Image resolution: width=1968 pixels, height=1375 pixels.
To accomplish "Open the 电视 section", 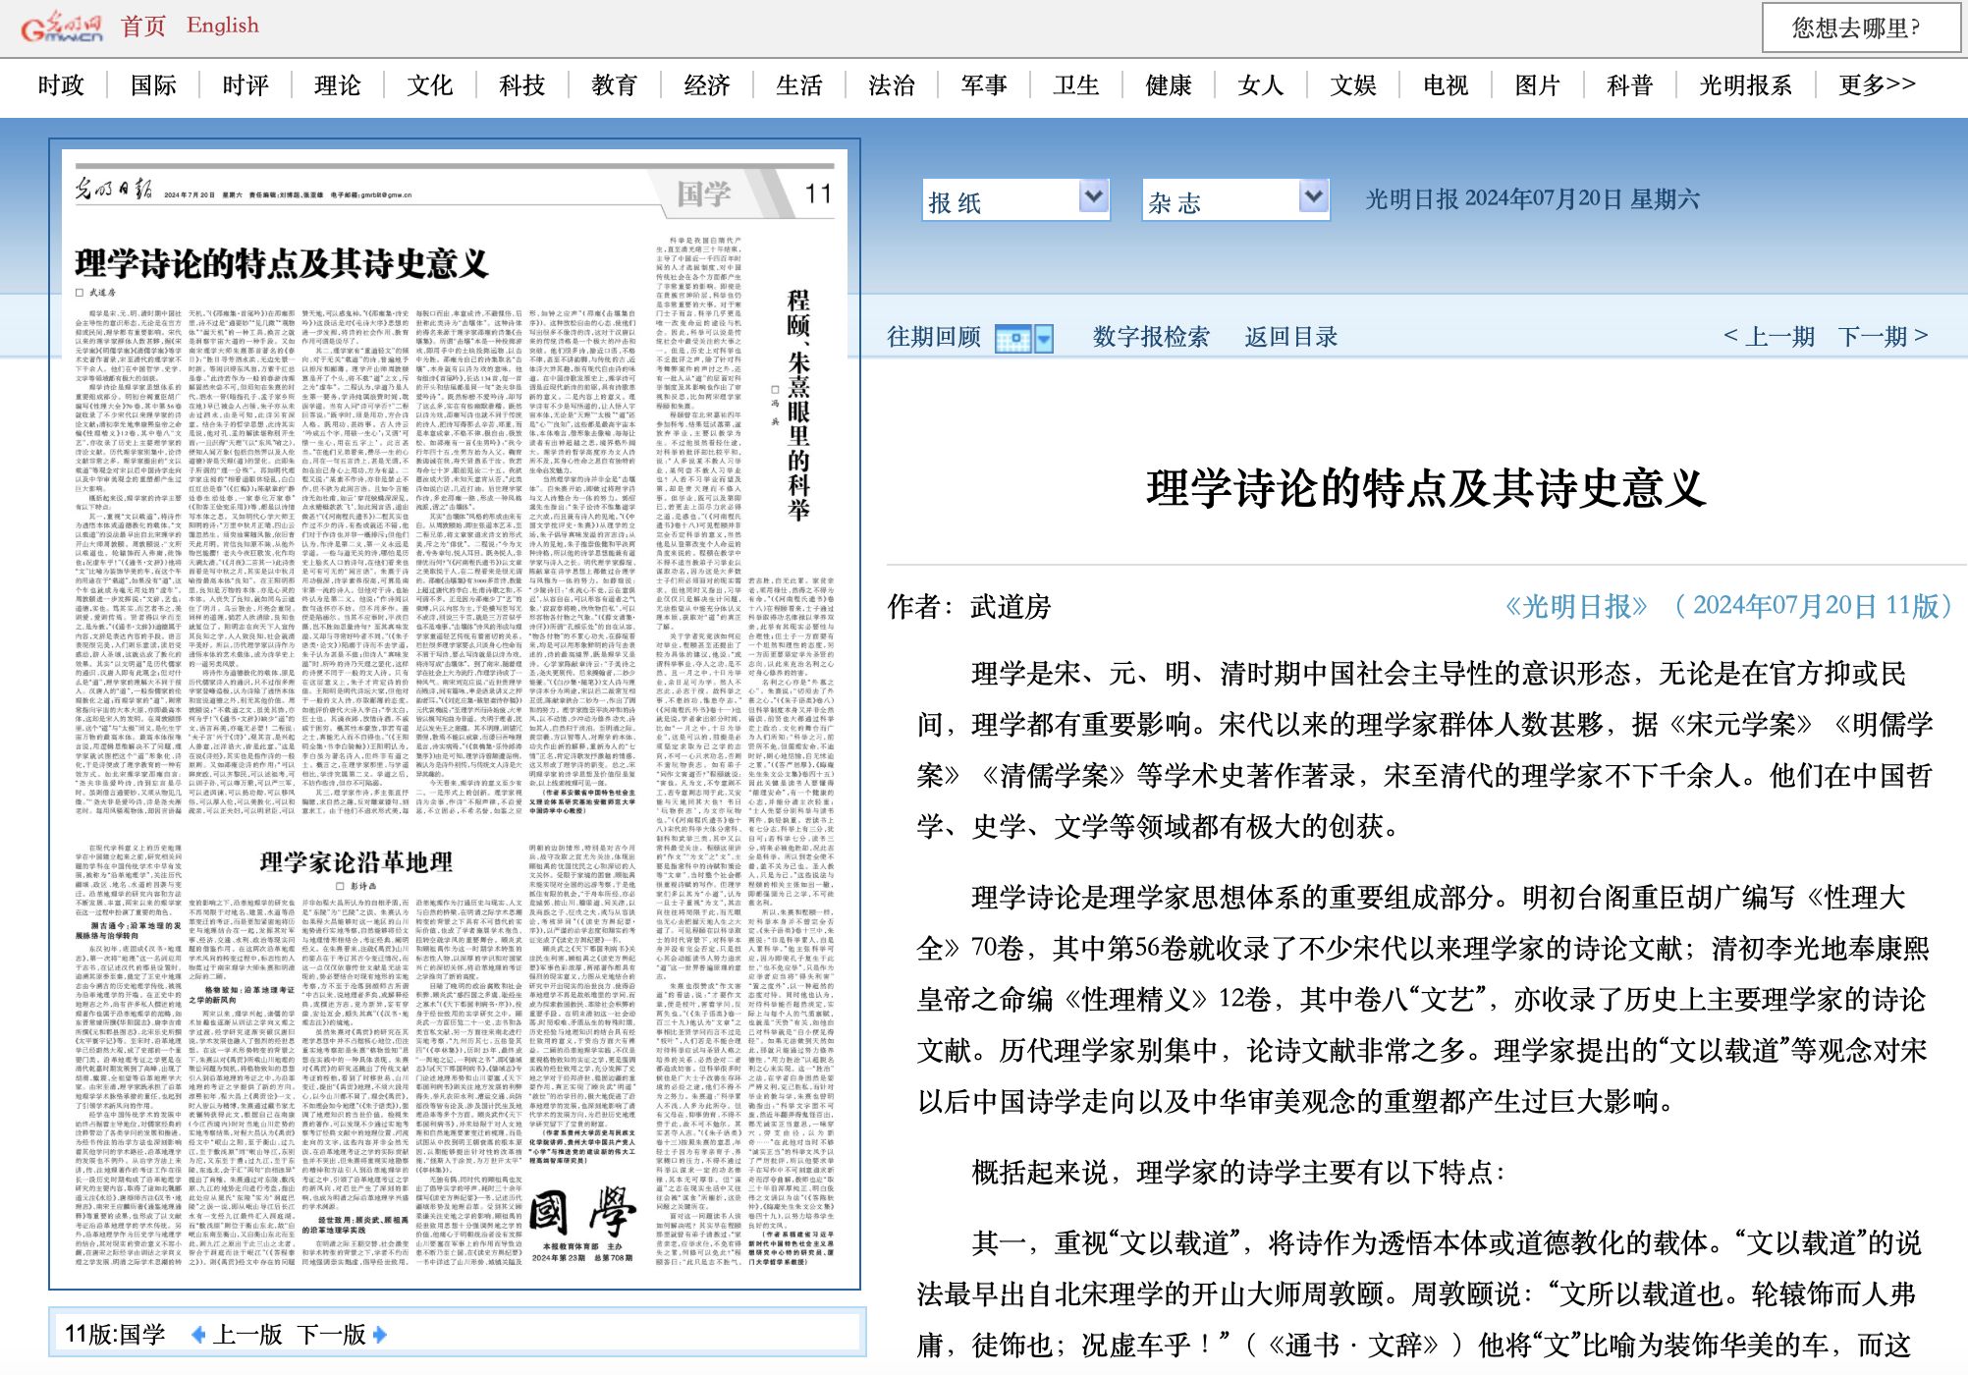I will pyautogui.click(x=1446, y=85).
